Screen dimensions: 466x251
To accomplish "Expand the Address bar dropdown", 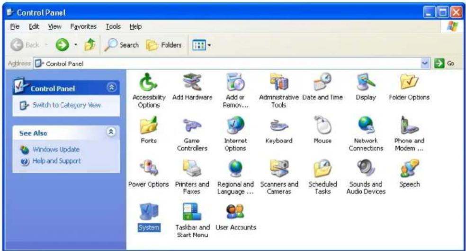I will [425, 63].
